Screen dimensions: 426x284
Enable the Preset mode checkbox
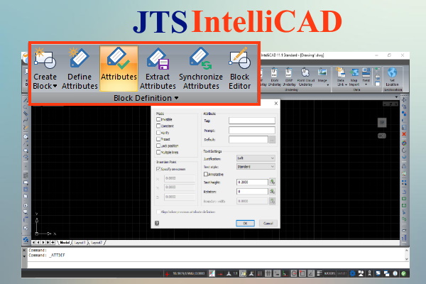click(158, 139)
